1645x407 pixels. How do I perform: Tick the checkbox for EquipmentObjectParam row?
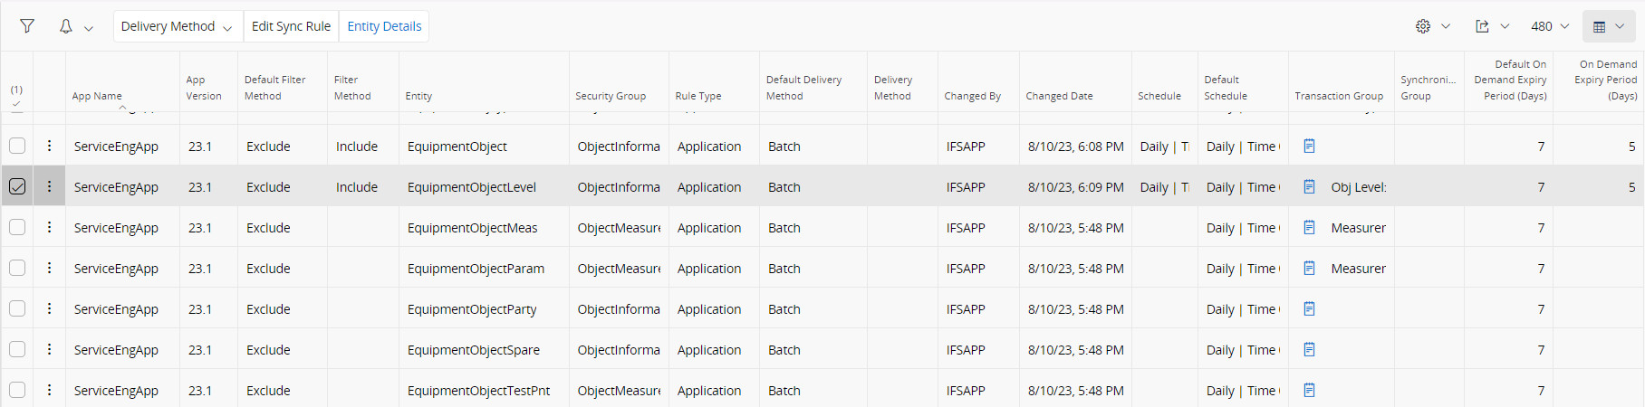(17, 268)
